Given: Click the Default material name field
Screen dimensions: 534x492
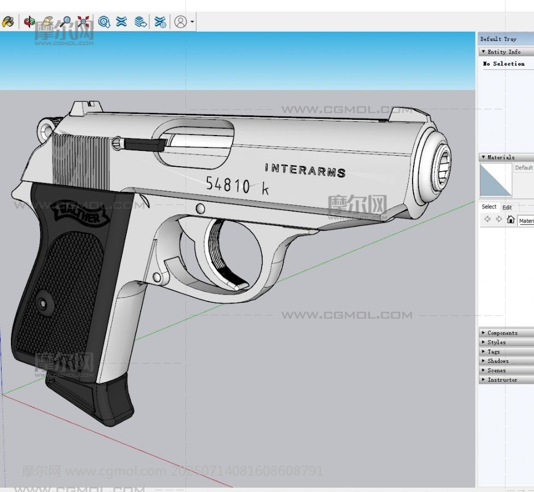Looking at the screenshot, I should pyautogui.click(x=524, y=168).
